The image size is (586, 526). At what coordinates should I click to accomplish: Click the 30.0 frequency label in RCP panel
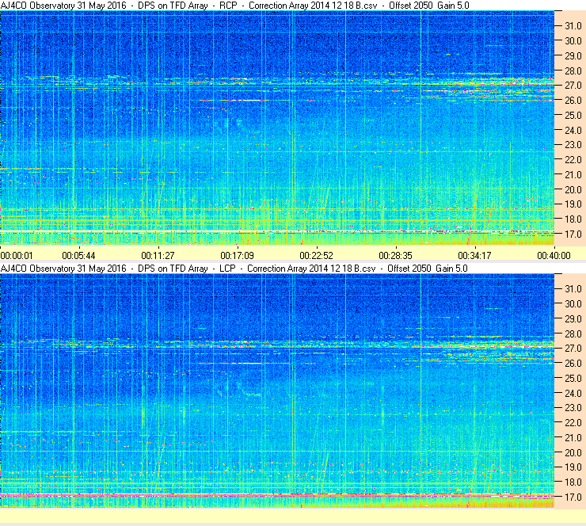pos(573,41)
